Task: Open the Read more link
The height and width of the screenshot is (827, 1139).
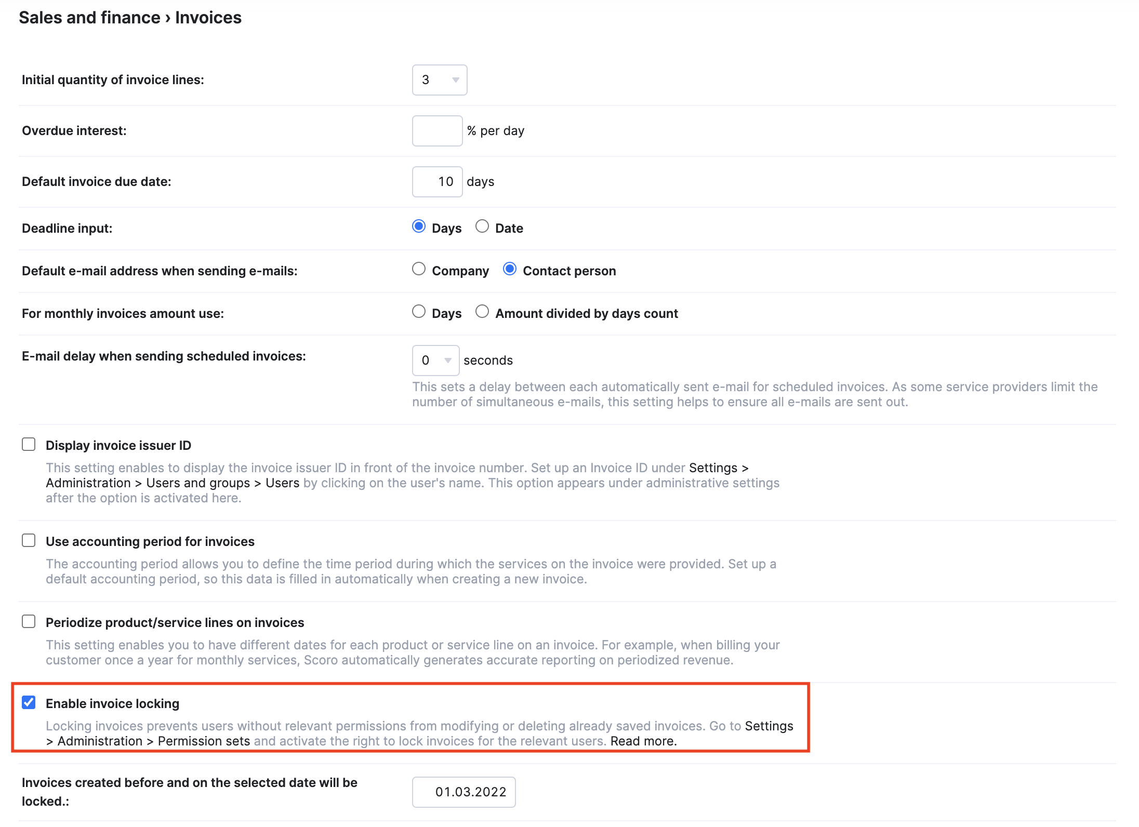Action: [643, 741]
